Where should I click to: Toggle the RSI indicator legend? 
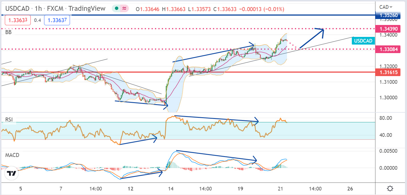coord(9,120)
